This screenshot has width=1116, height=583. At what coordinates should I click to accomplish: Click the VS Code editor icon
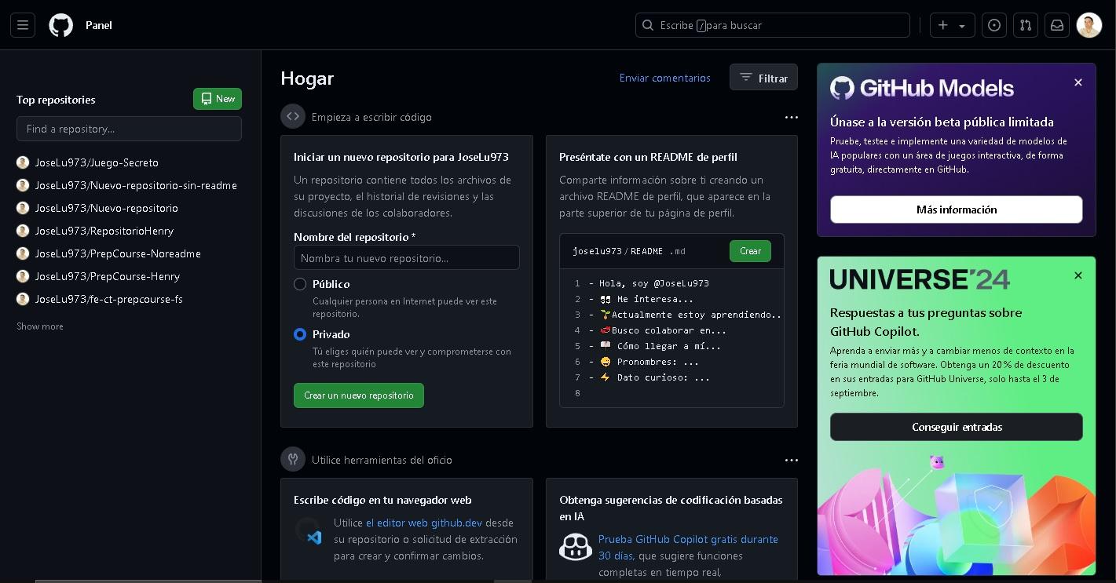(309, 532)
